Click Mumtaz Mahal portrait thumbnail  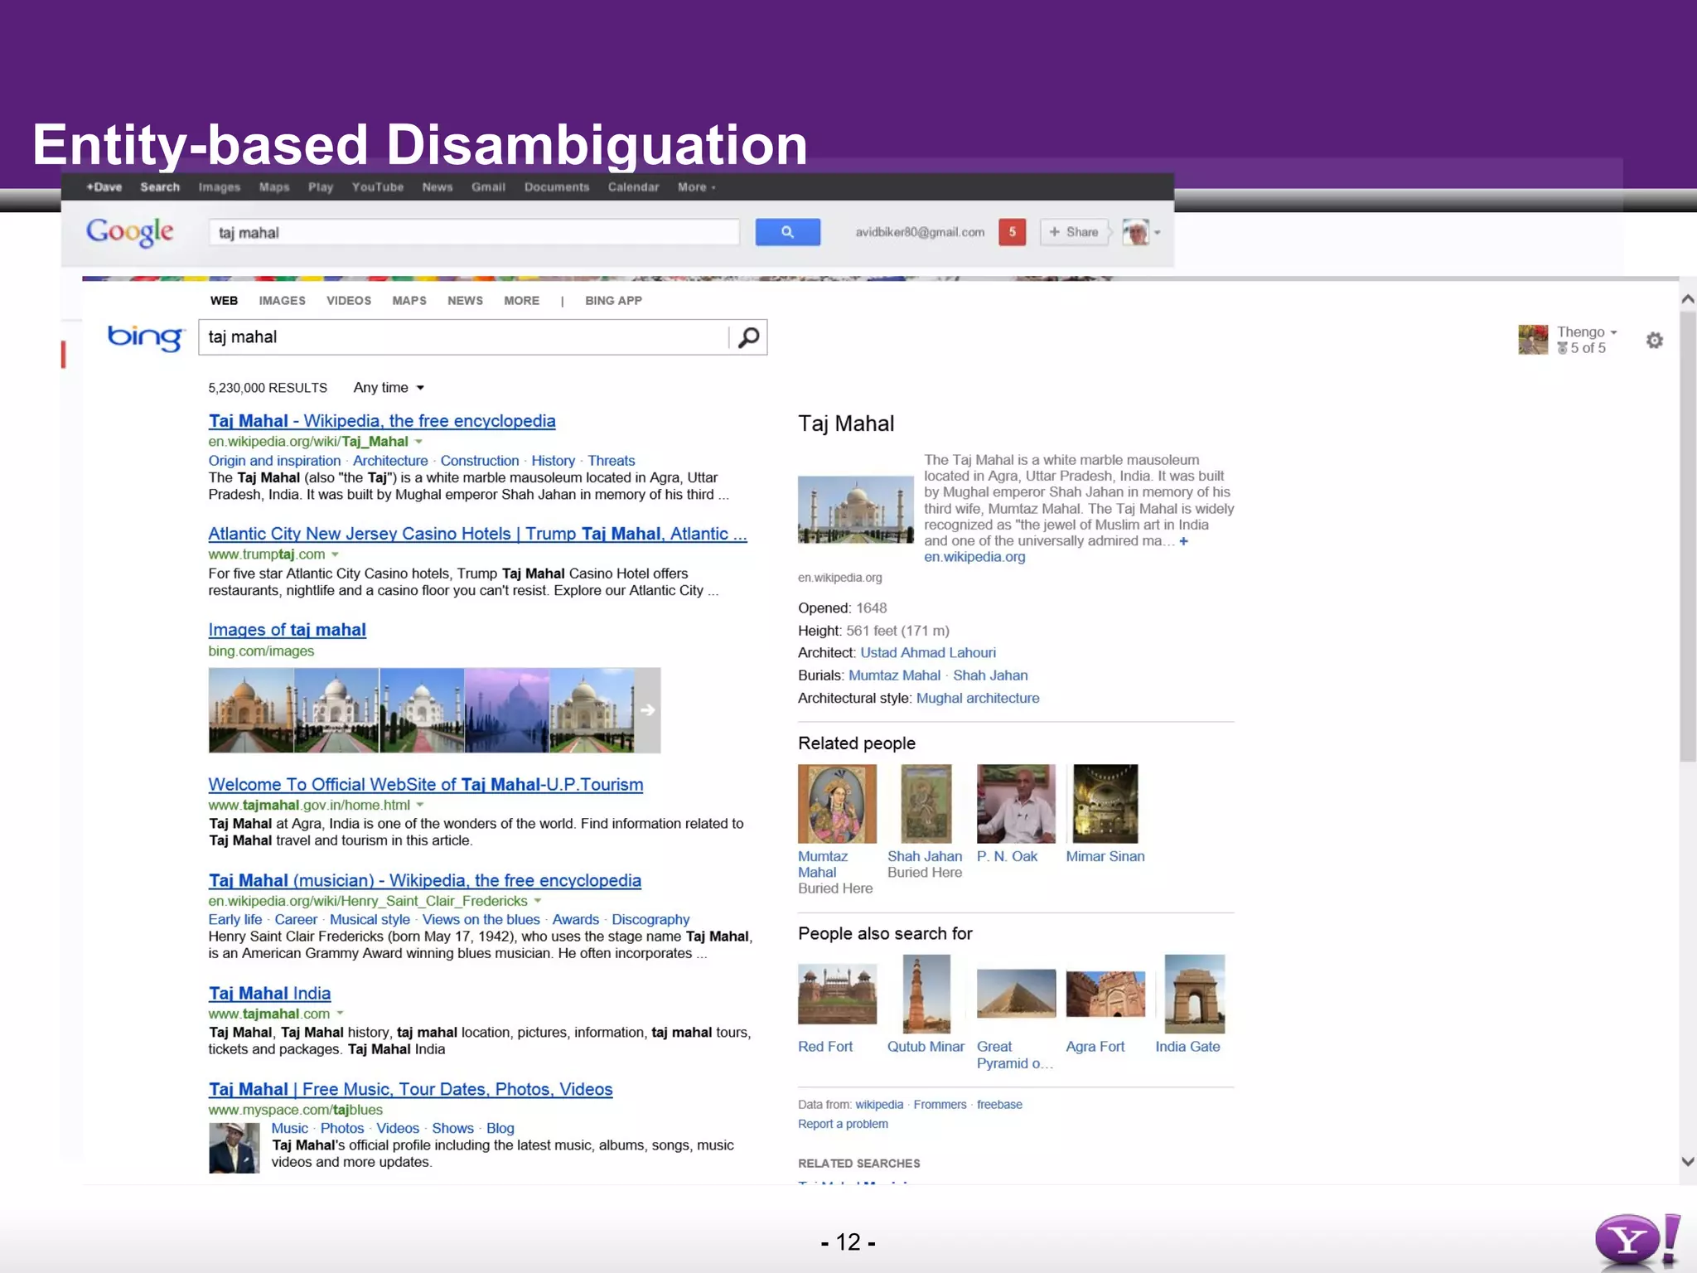837,804
